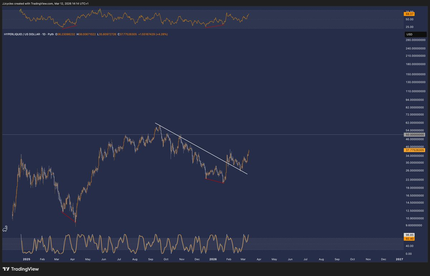
Task: Click the 22.00000000 price axis label
Action: pos(416,180)
